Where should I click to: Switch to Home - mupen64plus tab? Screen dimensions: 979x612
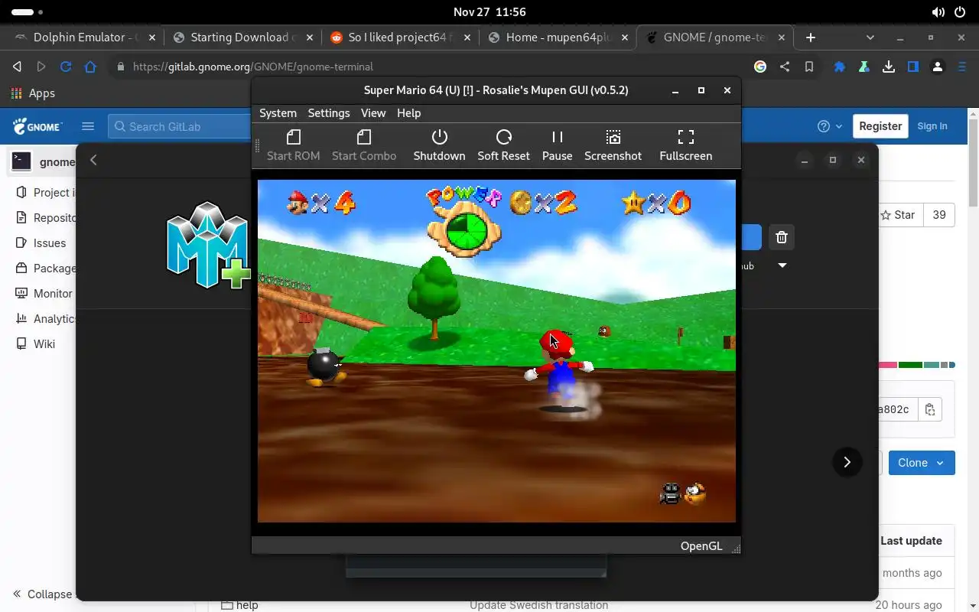558,37
